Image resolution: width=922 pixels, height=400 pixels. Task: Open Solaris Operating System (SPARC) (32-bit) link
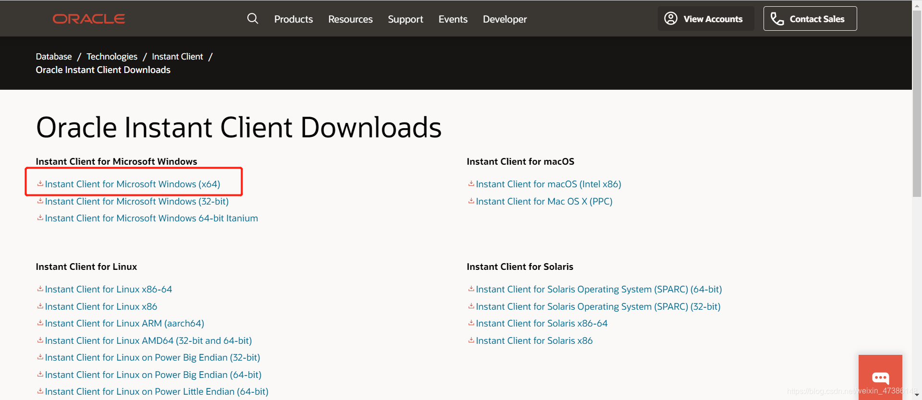click(598, 306)
